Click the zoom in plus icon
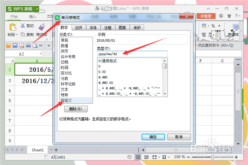Image resolution: width=248 pixels, height=165 pixels. pyautogui.click(x=236, y=157)
